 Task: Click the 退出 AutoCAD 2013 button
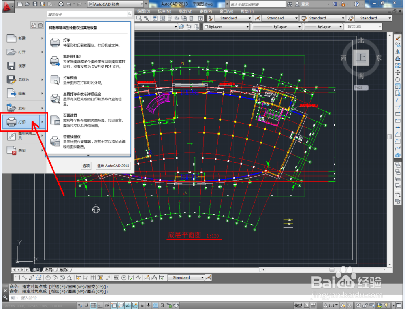tap(113, 166)
